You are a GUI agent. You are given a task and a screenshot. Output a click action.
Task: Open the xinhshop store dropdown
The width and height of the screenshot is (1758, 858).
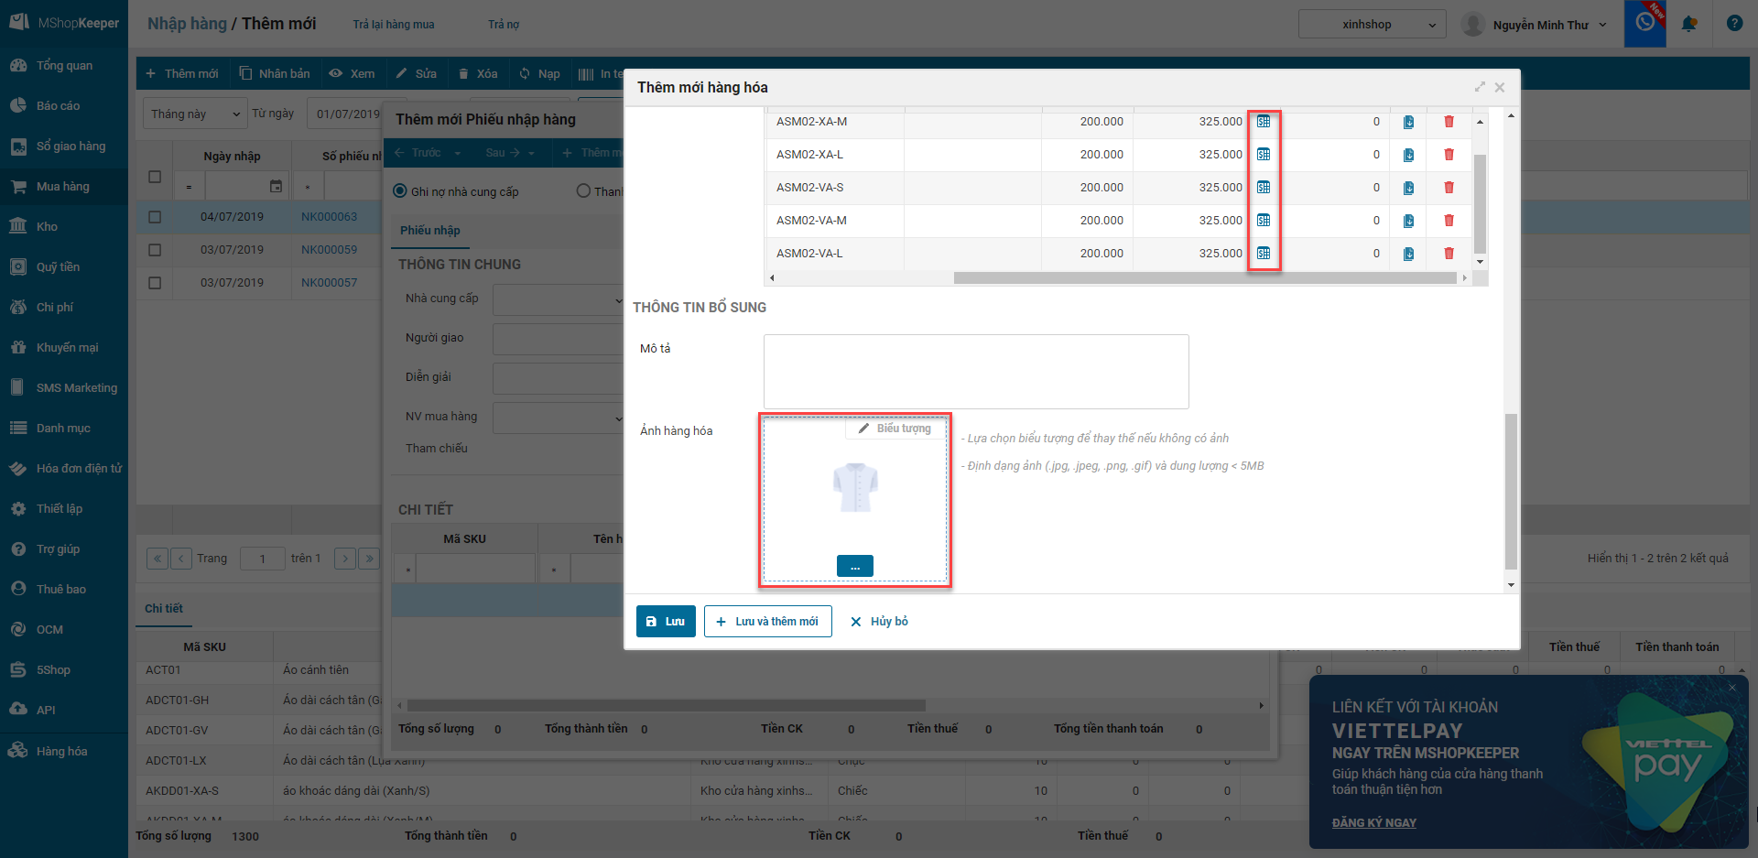coord(1372,25)
